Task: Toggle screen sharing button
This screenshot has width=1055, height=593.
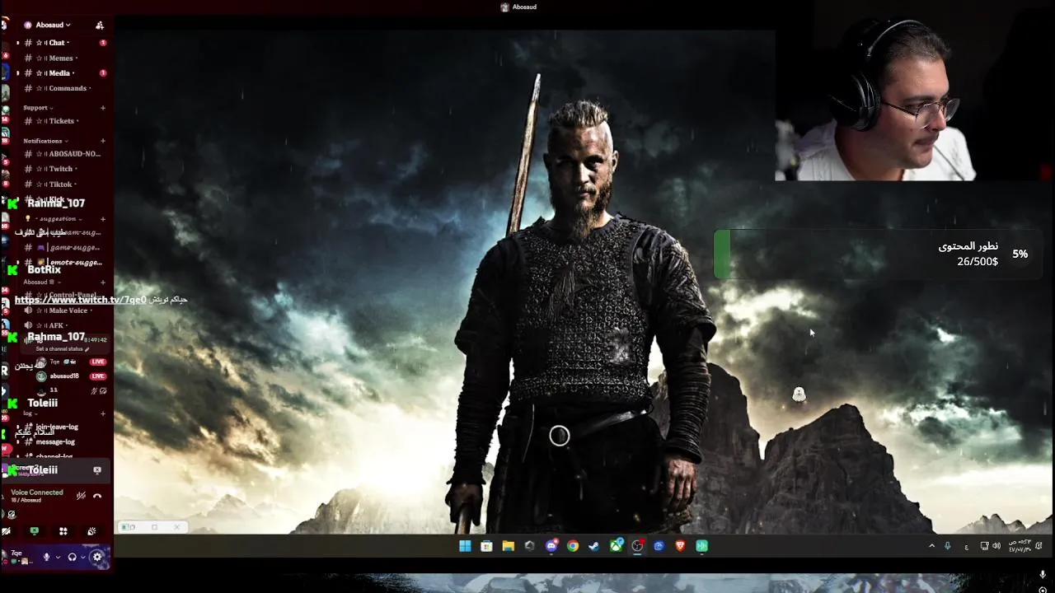Action: tap(34, 531)
